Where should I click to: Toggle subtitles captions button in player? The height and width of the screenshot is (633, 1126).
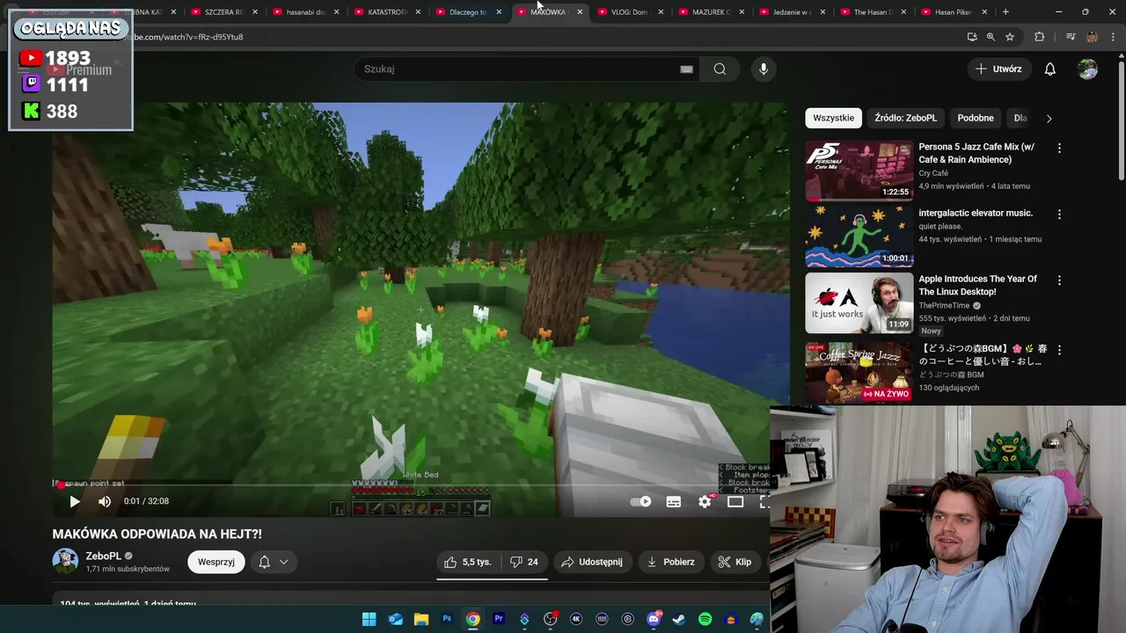click(x=674, y=501)
